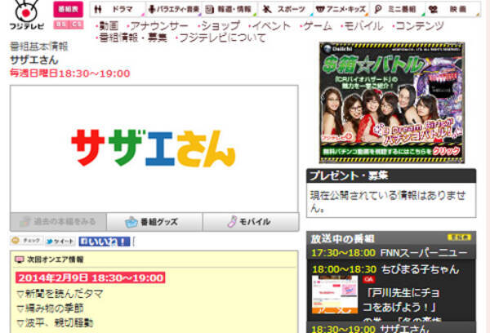Click the 毎週日曜日18:30〜19:00 schedule text
490x333 pixels.
click(x=70, y=73)
